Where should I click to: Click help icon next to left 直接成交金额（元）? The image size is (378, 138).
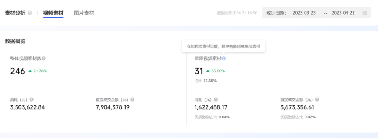click(133, 99)
